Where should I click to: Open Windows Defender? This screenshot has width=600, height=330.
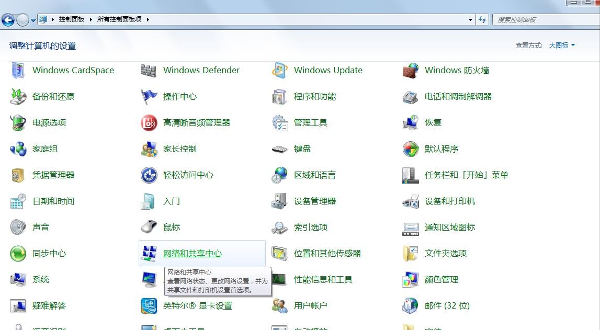(x=201, y=70)
